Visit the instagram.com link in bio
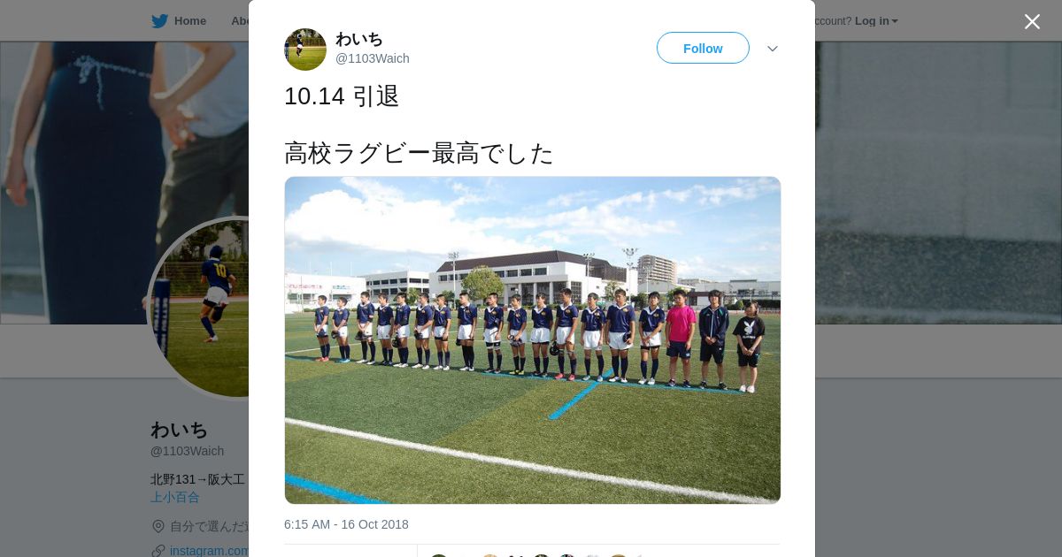1062x557 pixels. (209, 551)
